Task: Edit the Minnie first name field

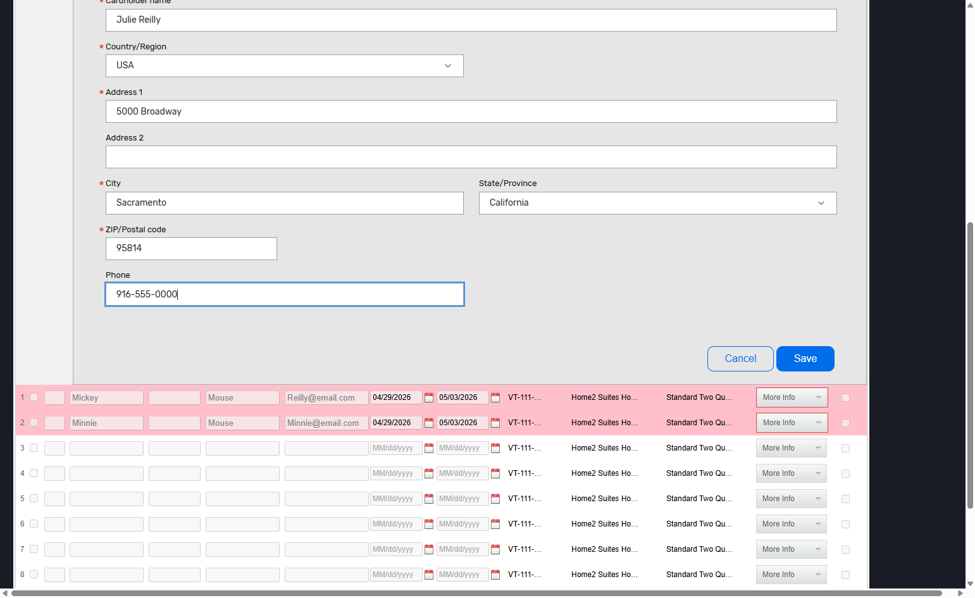Action: point(106,423)
